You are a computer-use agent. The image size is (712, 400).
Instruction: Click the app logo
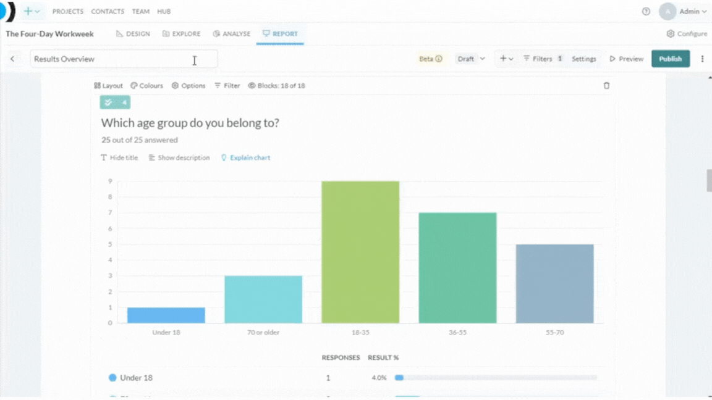point(7,11)
